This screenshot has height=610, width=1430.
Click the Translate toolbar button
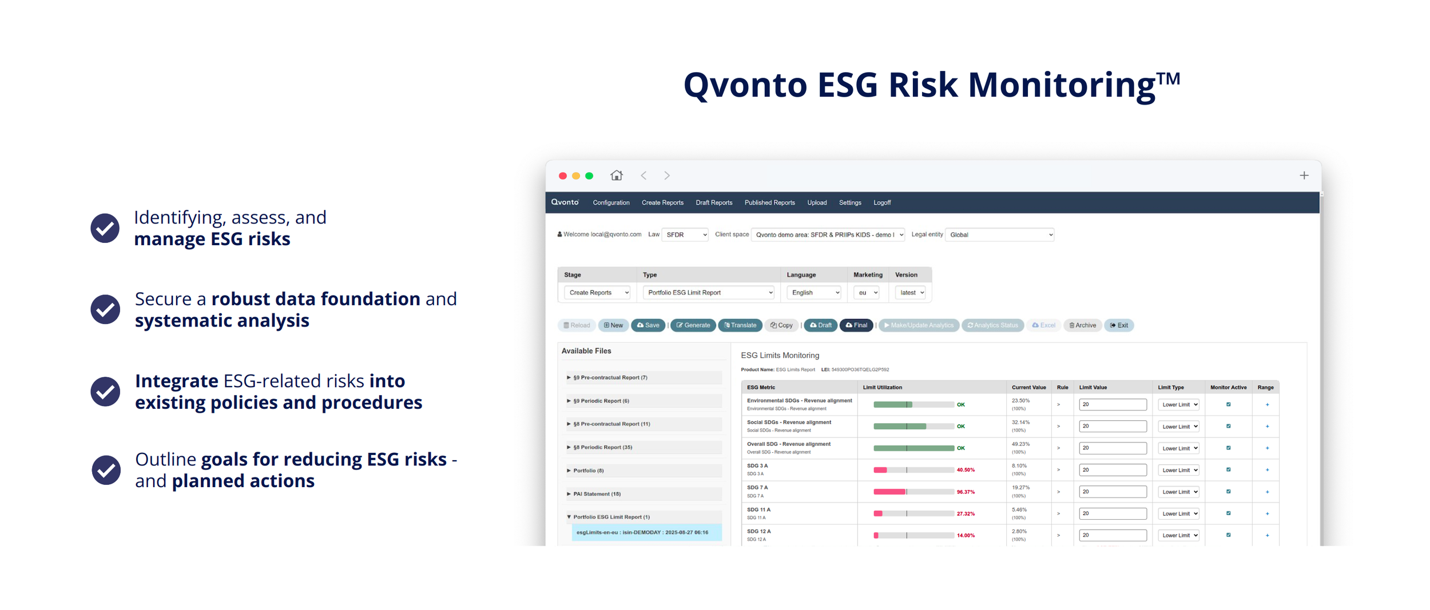point(740,325)
